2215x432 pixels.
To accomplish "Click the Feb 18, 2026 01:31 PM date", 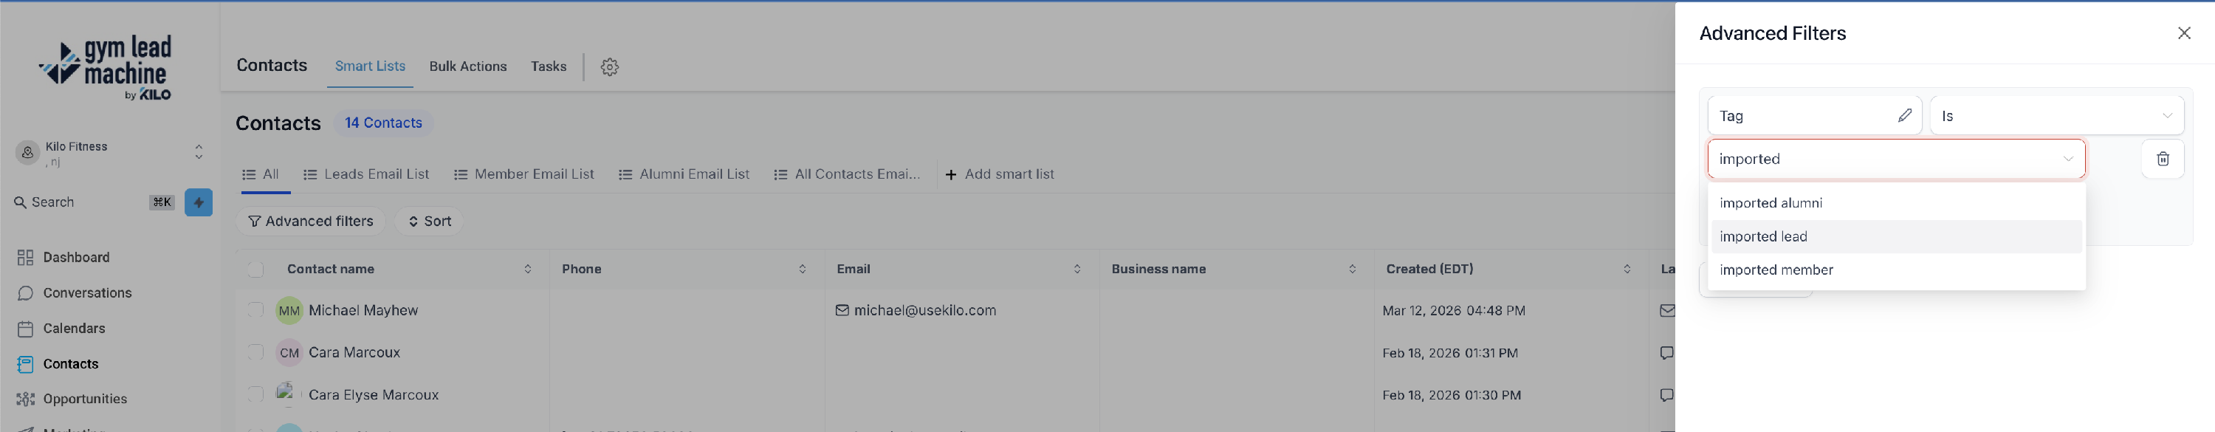I will 1450,353.
